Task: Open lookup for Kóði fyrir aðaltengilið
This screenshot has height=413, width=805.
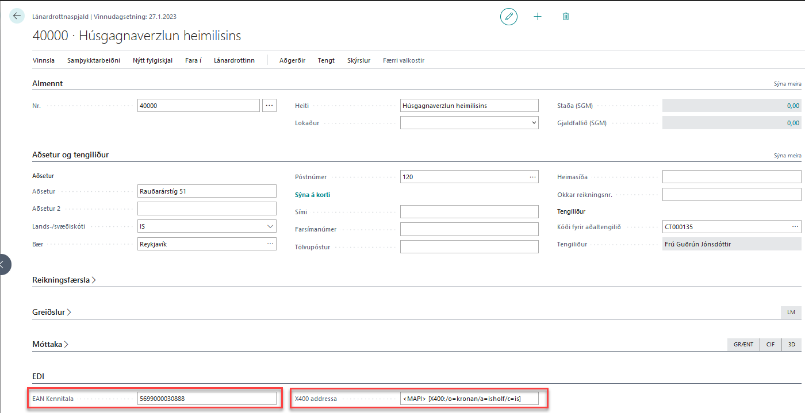Action: [795, 227]
